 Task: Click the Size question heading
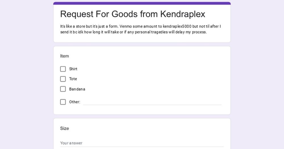tap(64, 128)
